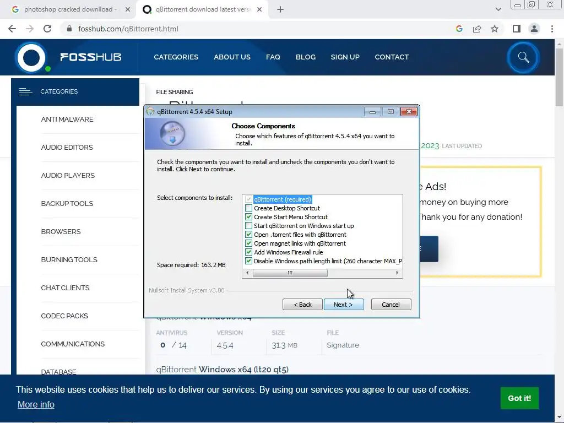Click the FossHub logo
This screenshot has height=423, width=564.
pyautogui.click(x=68, y=57)
